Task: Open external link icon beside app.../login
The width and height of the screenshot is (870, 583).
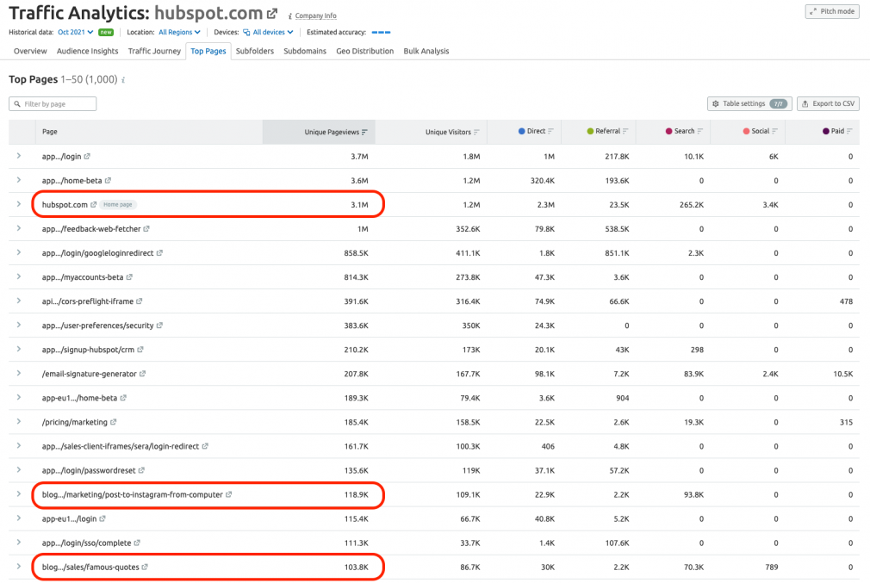Action: (87, 157)
